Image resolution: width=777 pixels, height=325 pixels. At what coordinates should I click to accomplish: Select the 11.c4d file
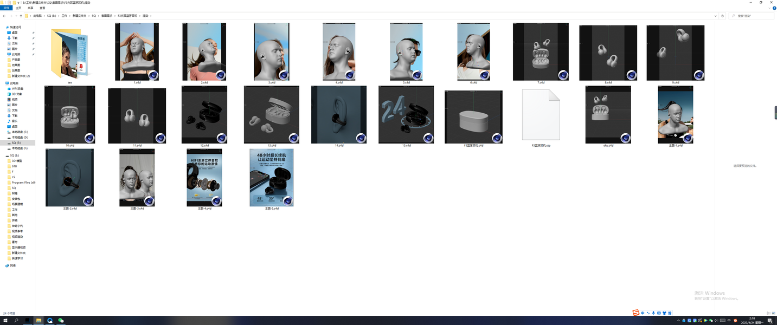coord(137,115)
